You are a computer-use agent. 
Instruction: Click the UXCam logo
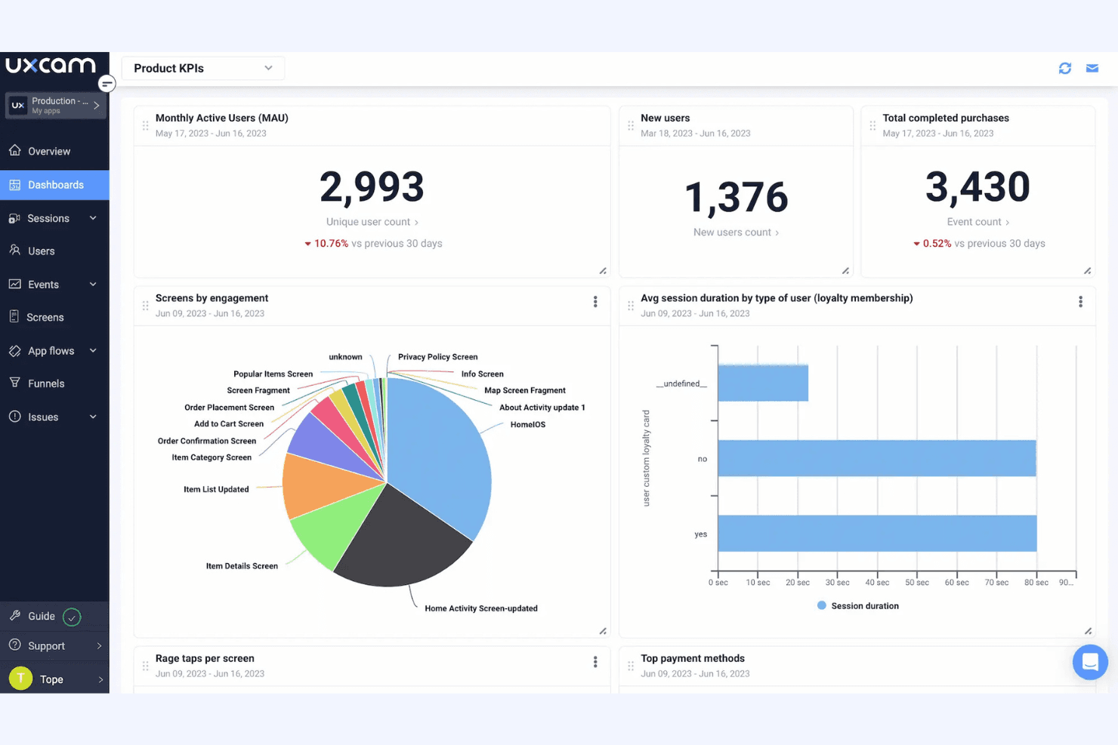pos(51,66)
